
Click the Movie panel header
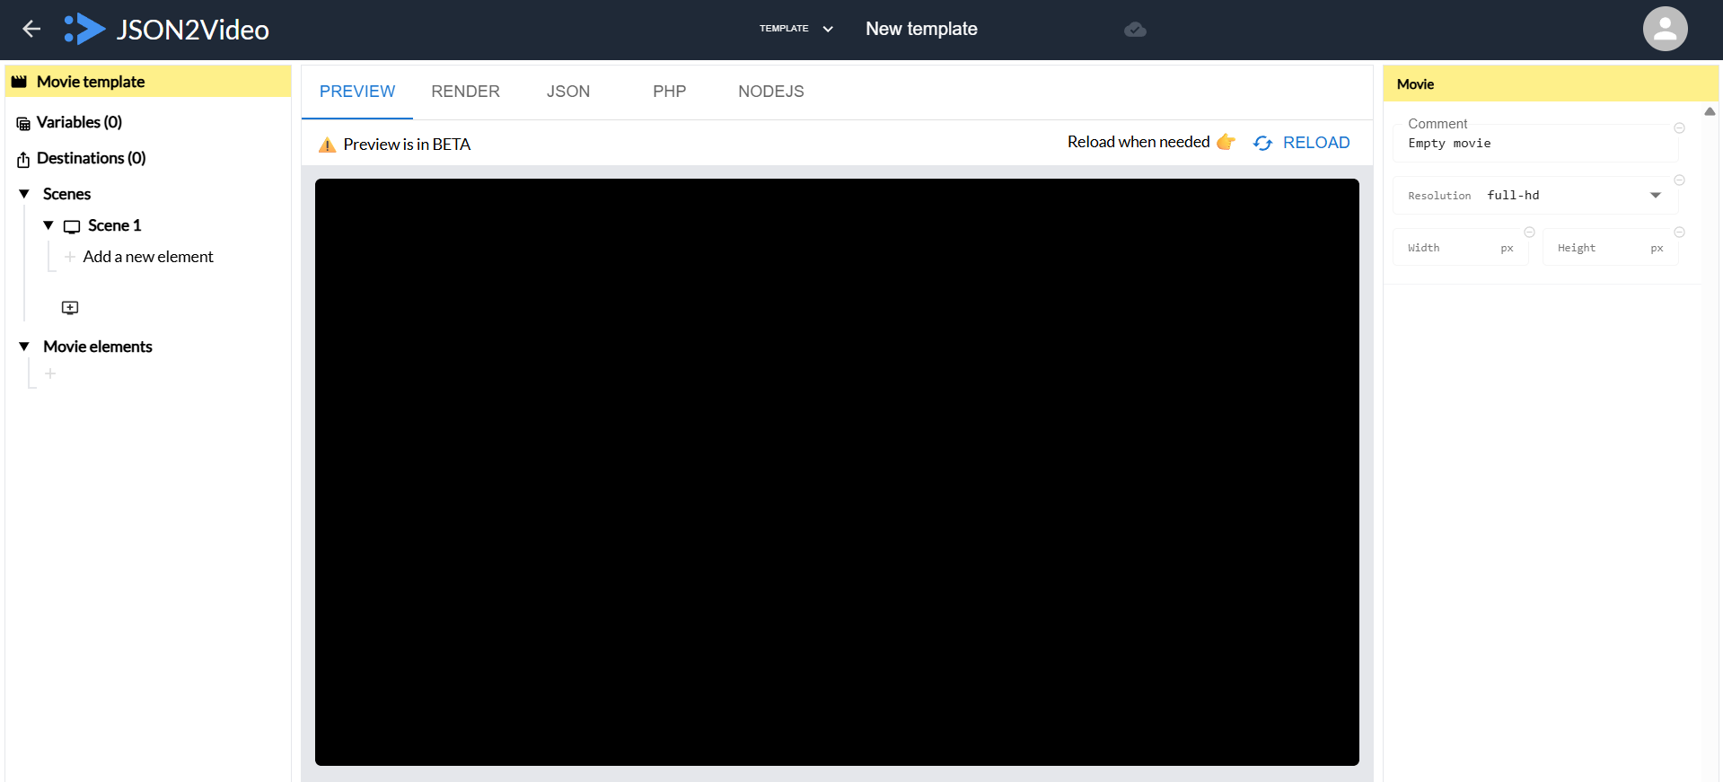point(1551,83)
